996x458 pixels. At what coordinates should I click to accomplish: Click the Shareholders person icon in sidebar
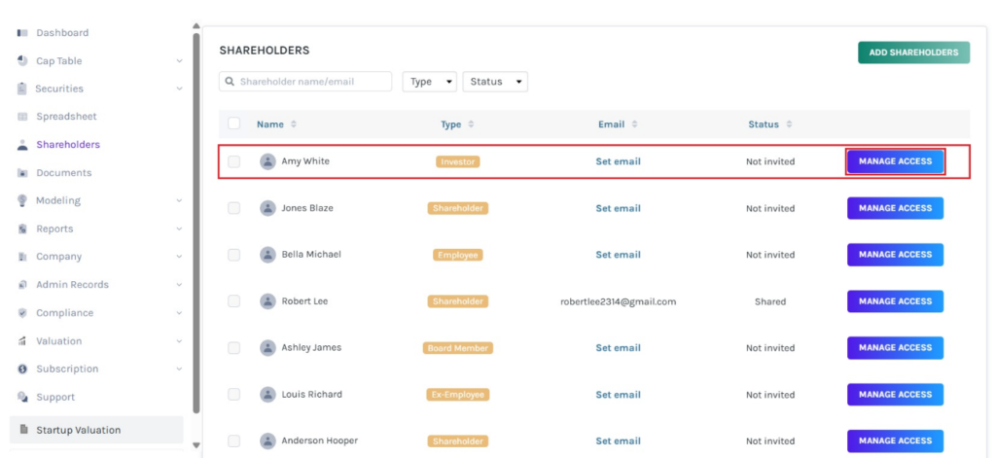(22, 144)
